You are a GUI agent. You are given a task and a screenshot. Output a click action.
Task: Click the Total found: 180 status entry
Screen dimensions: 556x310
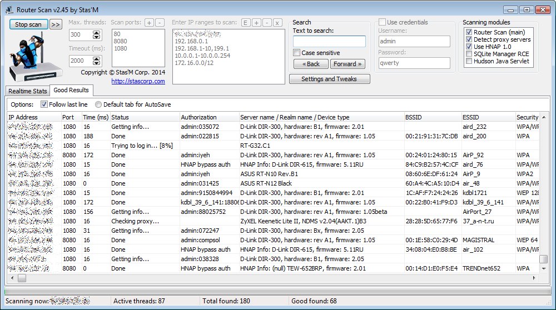click(226, 301)
